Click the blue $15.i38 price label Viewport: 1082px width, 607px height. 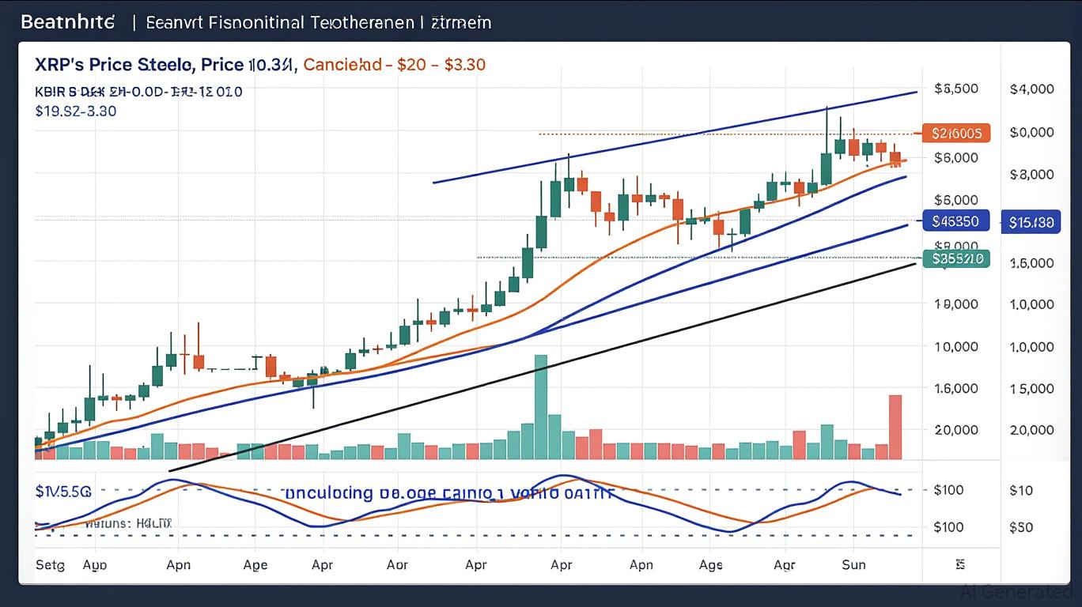point(1031,223)
